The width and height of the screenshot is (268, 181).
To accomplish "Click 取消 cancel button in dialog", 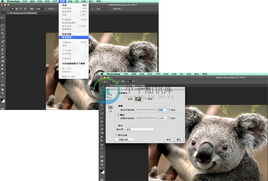I will click(x=168, y=140).
